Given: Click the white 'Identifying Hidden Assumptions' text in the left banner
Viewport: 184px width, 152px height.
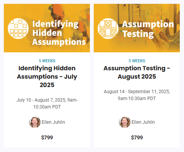Looking at the screenshot, I should click(59, 33).
